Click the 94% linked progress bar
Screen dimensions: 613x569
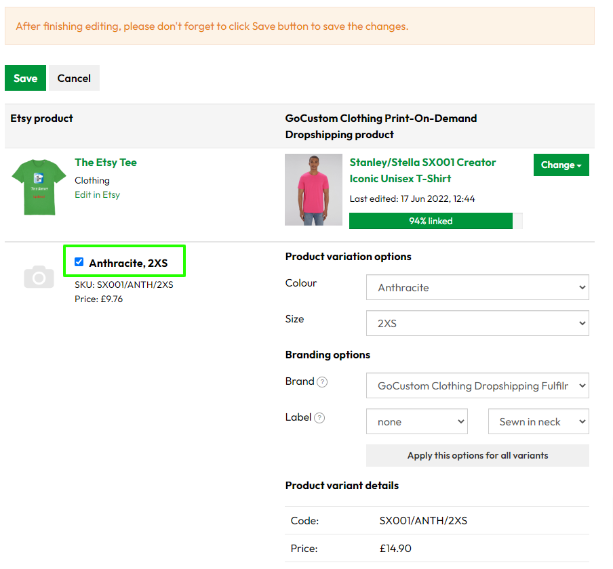point(435,221)
